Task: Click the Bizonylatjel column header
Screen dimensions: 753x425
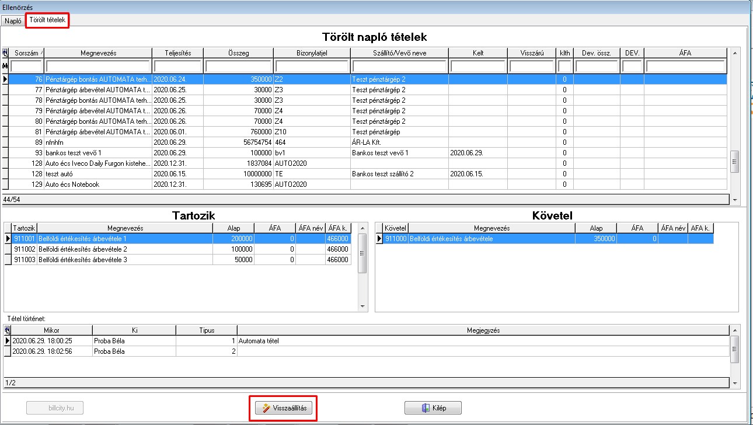Action: pyautogui.click(x=312, y=53)
